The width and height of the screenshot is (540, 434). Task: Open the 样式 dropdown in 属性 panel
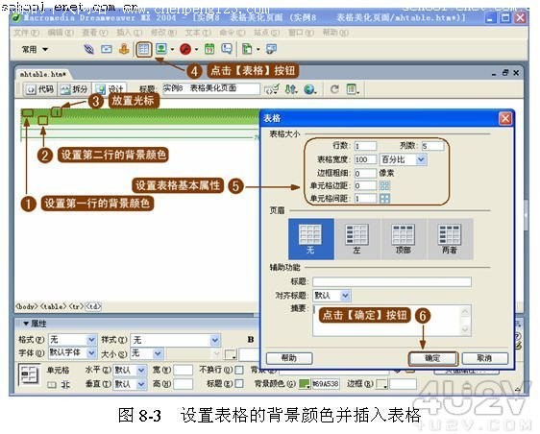[215, 340]
